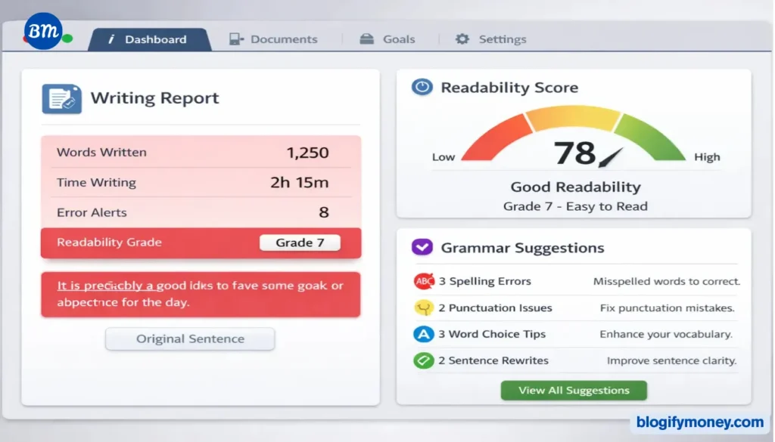The height and width of the screenshot is (442, 775).
Task: Click the Goals briefcase icon
Action: click(x=367, y=39)
